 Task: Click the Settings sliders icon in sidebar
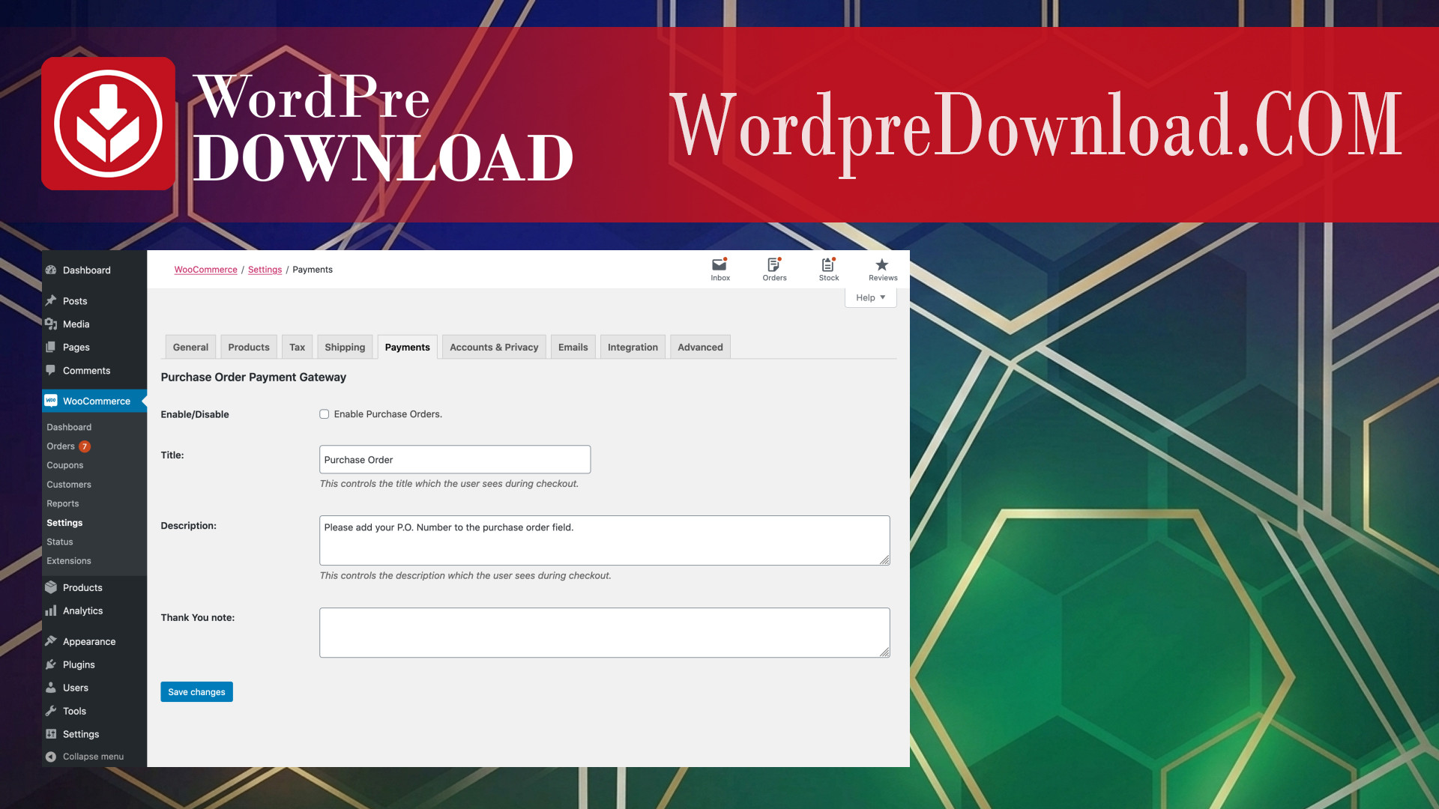[x=51, y=734]
